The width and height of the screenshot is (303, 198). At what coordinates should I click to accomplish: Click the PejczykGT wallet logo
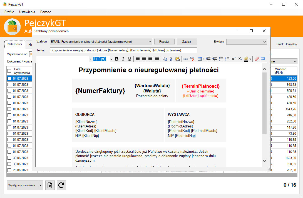coord(12,27)
